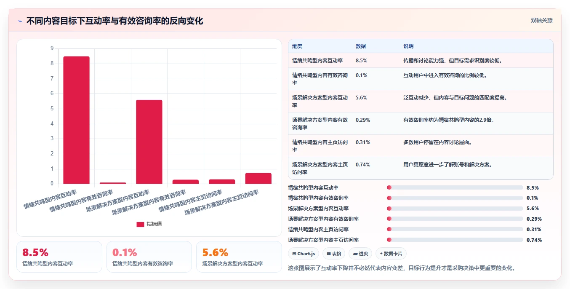570x289 pixels.
Task: Click the 场景解决方案型内容主页访问率 bar in chart
Action: pyautogui.click(x=258, y=179)
